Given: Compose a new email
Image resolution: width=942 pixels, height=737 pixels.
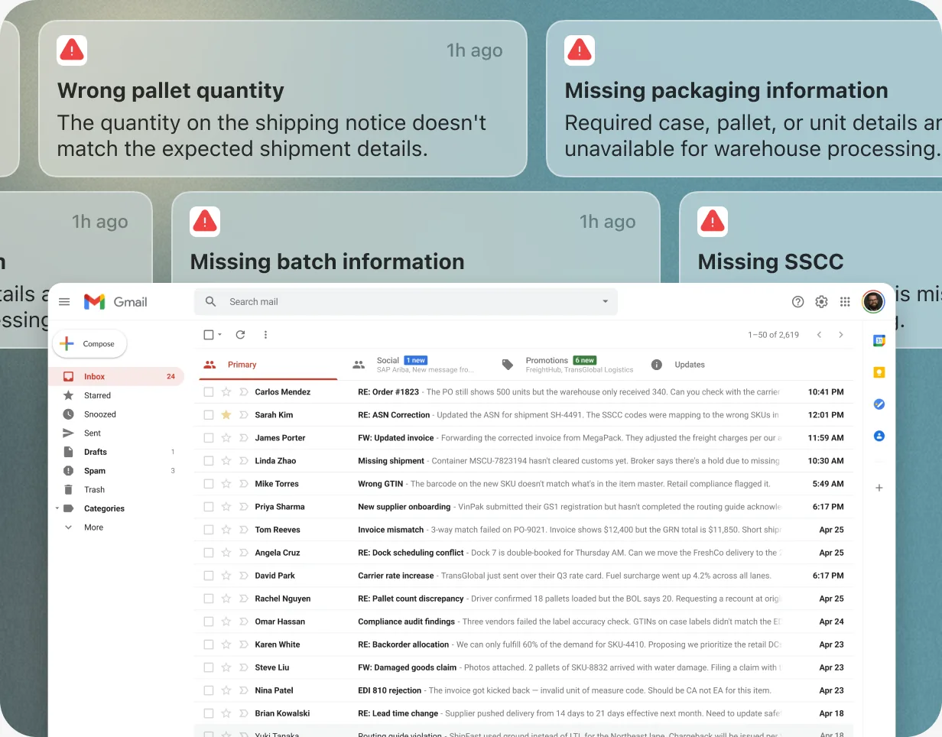Looking at the screenshot, I should (x=89, y=344).
